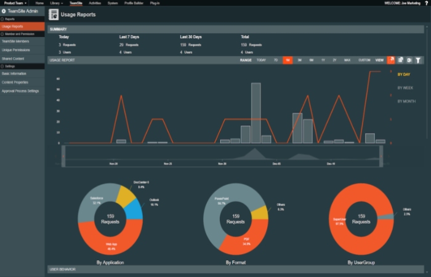431x277 pixels.
Task: Click the 'By Format' chart label
Action: pyautogui.click(x=236, y=262)
